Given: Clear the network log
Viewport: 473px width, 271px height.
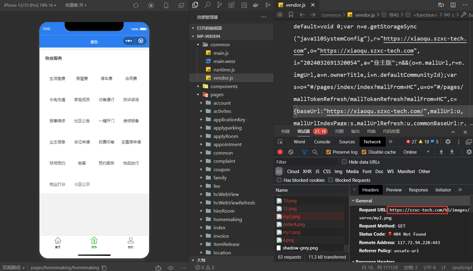Looking at the screenshot, I should point(291,152).
